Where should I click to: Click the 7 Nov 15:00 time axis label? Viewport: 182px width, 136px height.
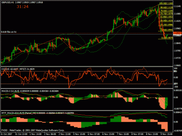pos(123,134)
